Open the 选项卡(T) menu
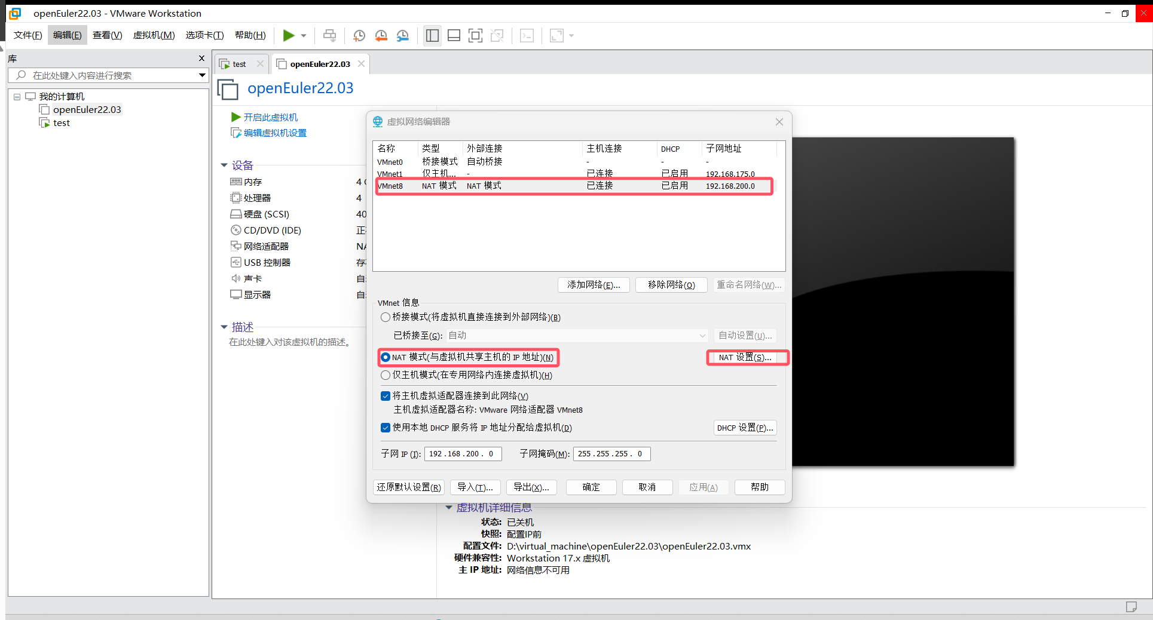The width and height of the screenshot is (1153, 620). click(x=204, y=35)
